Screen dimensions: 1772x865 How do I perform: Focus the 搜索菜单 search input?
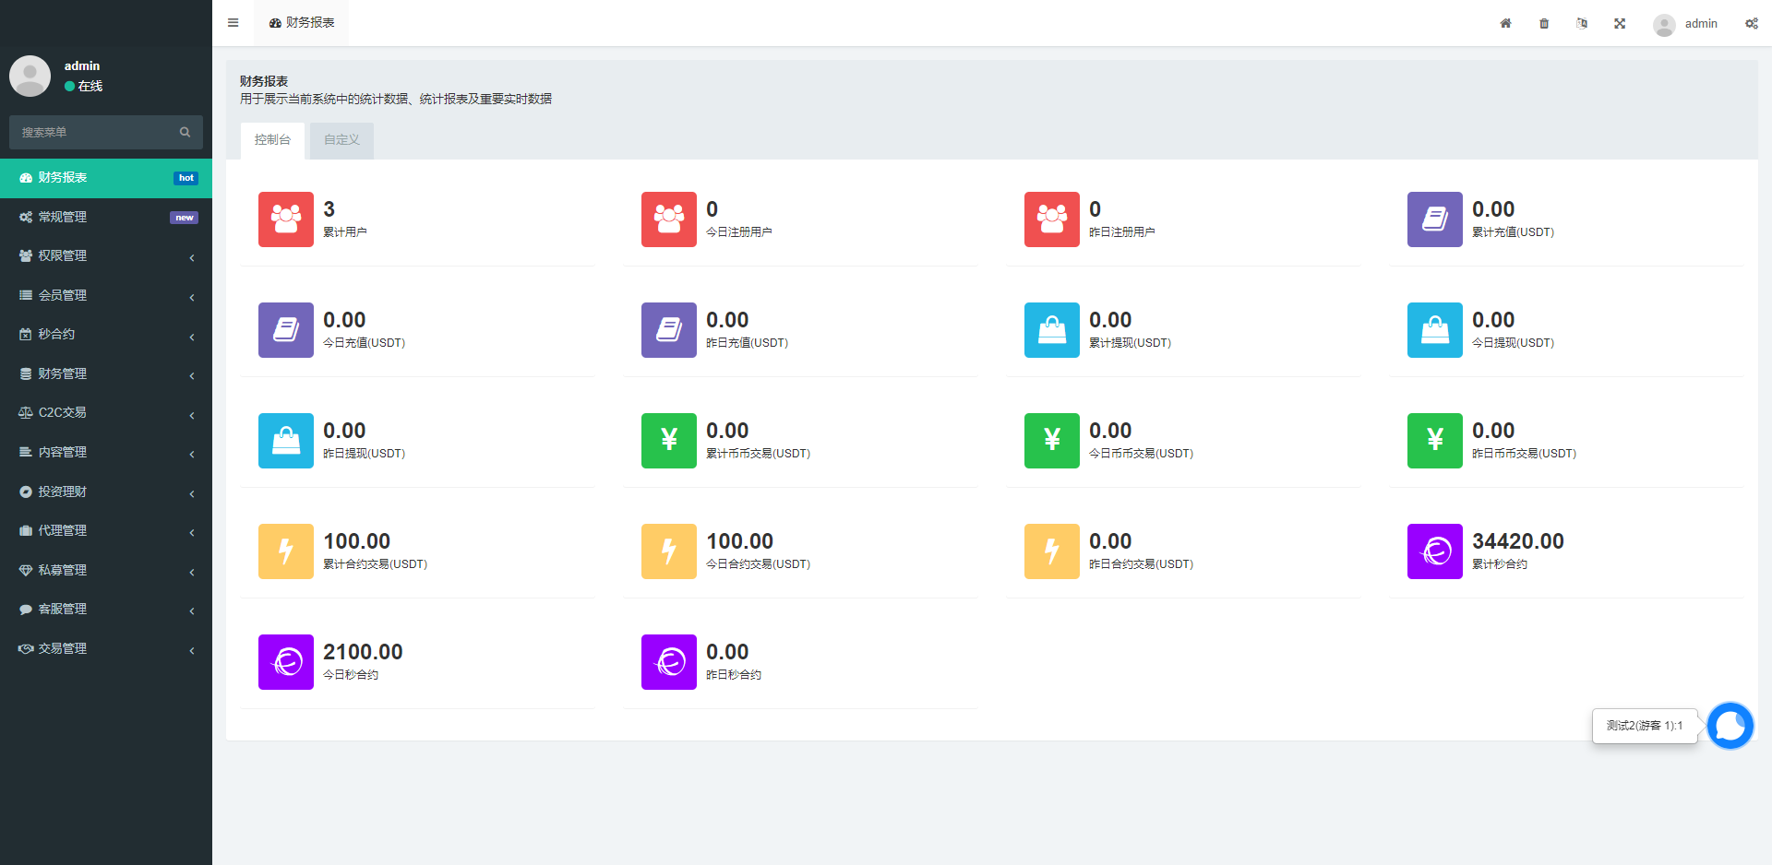92,132
